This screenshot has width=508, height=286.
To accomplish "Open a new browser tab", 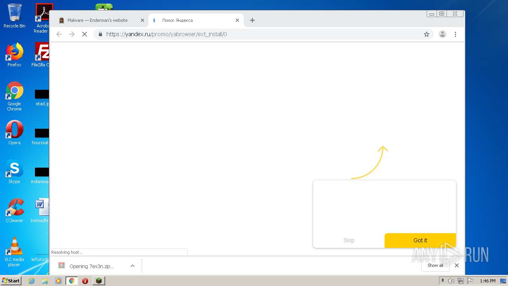I will click(252, 20).
